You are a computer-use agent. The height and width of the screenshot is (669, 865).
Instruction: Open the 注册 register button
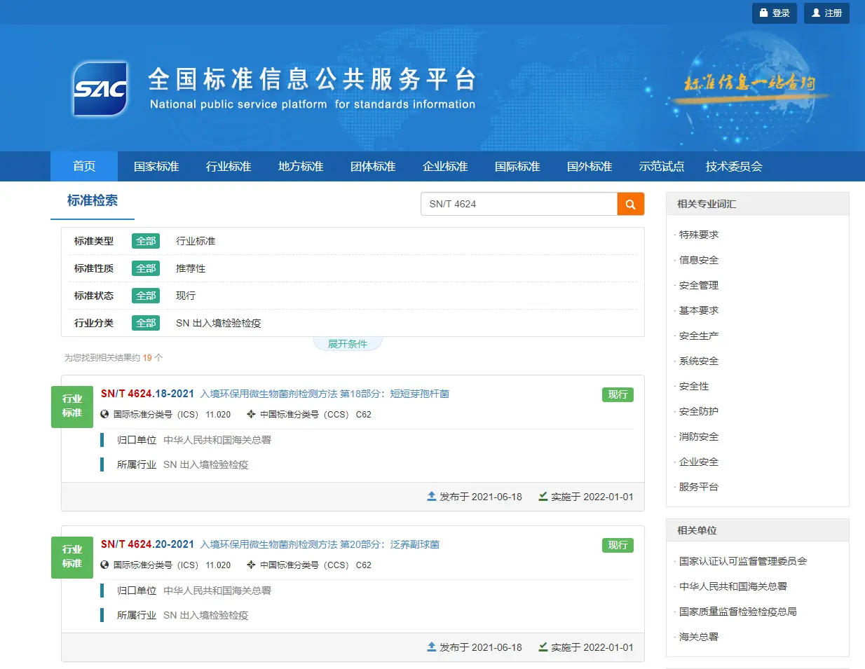pyautogui.click(x=826, y=13)
